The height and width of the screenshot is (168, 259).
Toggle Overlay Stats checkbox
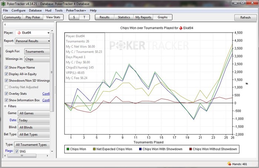(x=6, y=94)
